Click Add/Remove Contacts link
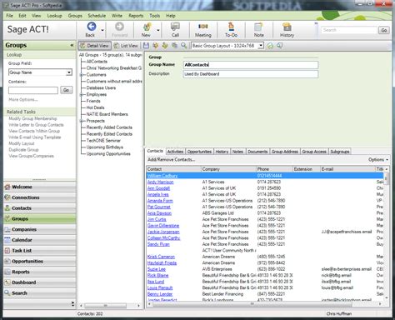Screen dimensions: 395x320 [171, 159]
